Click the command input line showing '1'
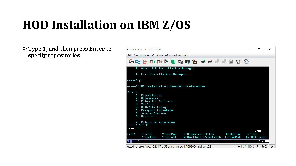Viewport: 296px width, 166px height. click(135, 128)
